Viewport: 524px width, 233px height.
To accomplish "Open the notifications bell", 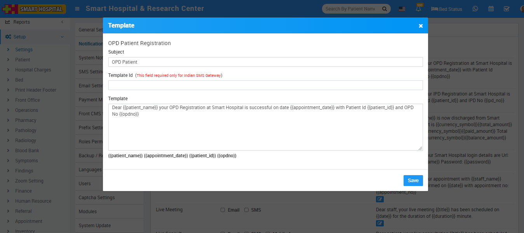I will [418, 9].
